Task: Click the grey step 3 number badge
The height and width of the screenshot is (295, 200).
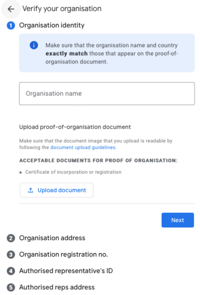Action: [x=11, y=255]
